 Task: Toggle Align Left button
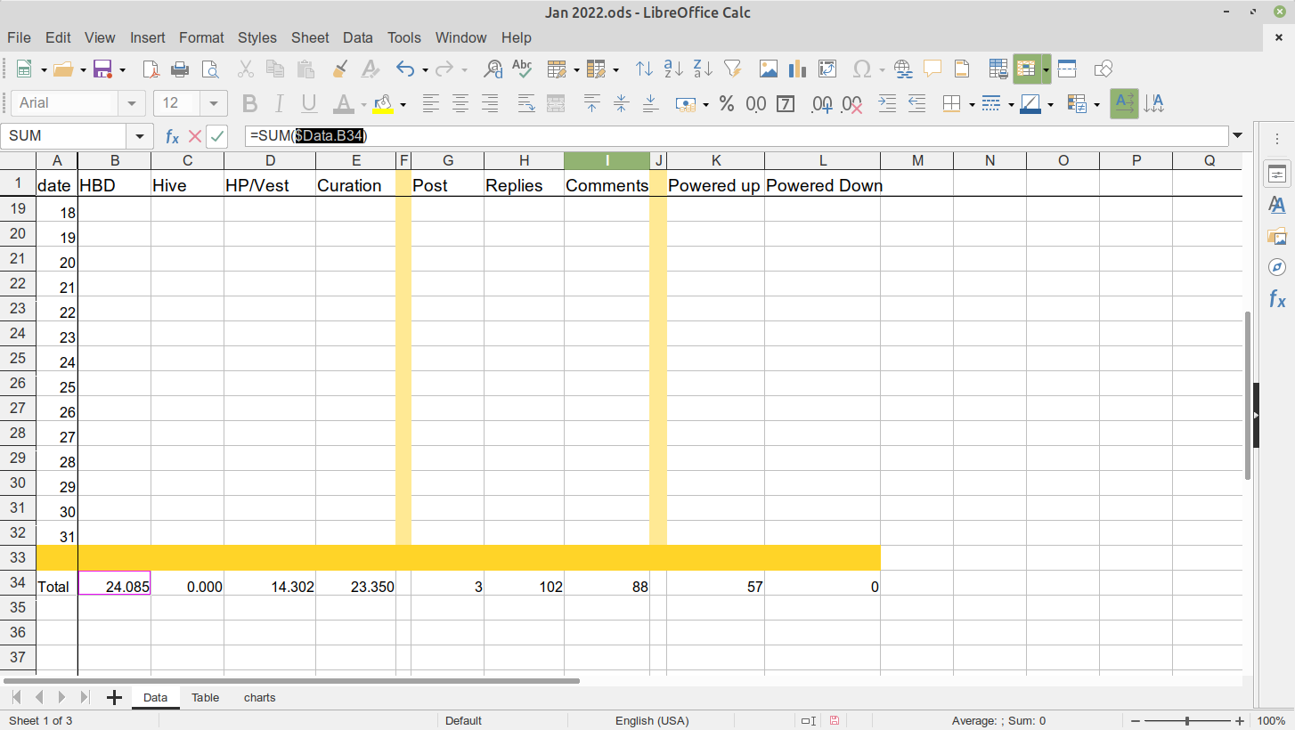431,104
